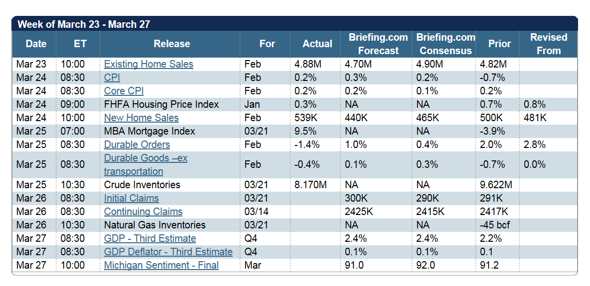Open the Existing Home Sales link
Screen dimensions: 590x286
pos(148,64)
